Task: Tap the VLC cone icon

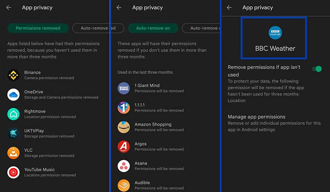Action: [14, 153]
